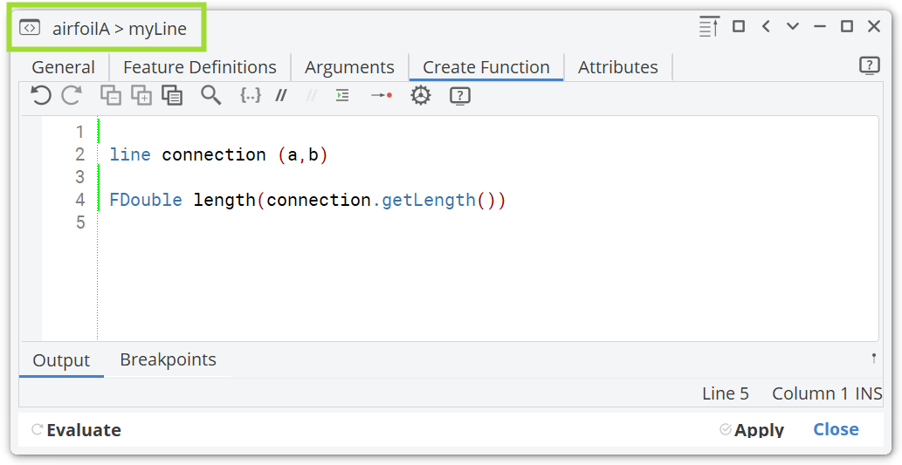Toggle a breakpoint with the arrow-and-red-dot icon

[x=382, y=95]
